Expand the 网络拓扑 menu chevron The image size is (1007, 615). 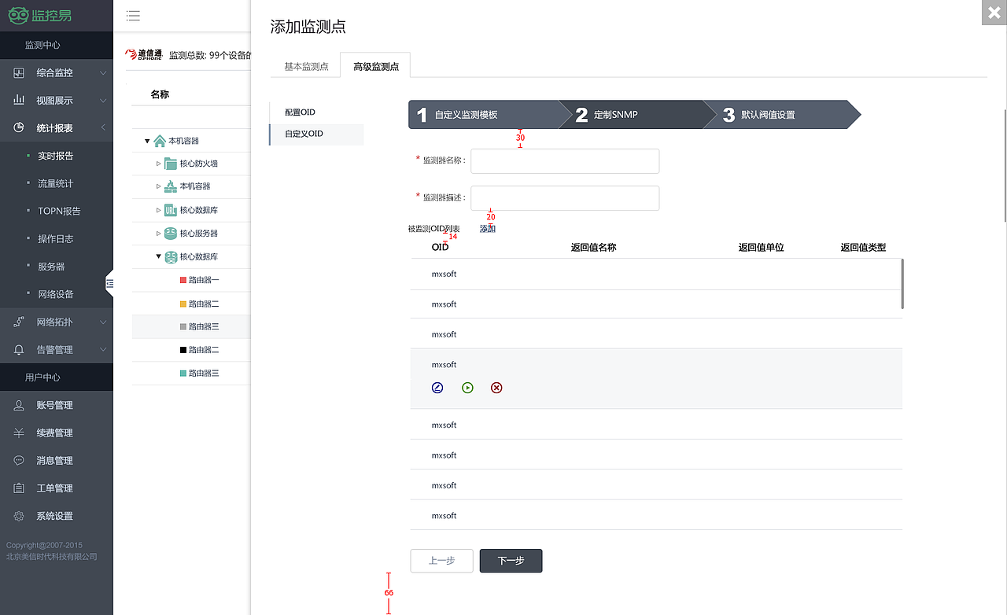[103, 322]
